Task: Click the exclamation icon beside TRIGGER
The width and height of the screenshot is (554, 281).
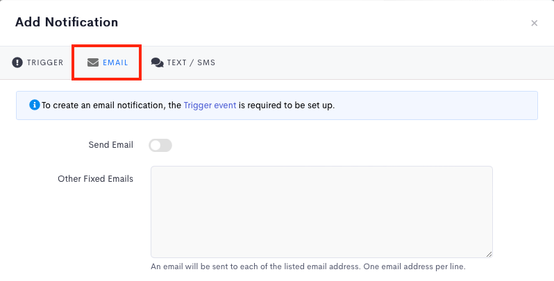Action: point(17,62)
